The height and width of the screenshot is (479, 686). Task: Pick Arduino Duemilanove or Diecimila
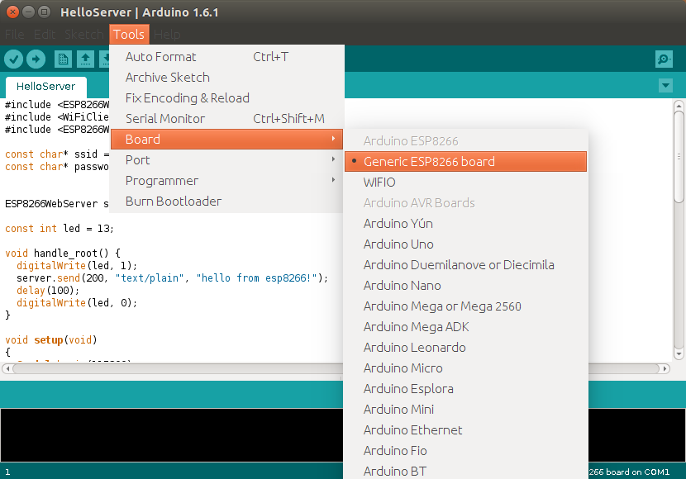465,265
